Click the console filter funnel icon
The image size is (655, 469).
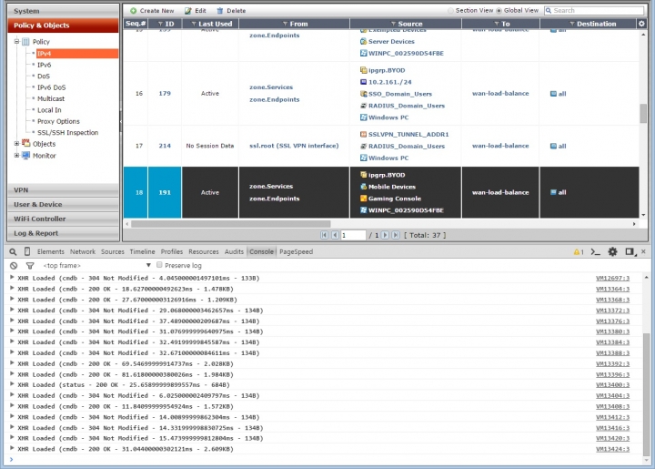(x=30, y=265)
